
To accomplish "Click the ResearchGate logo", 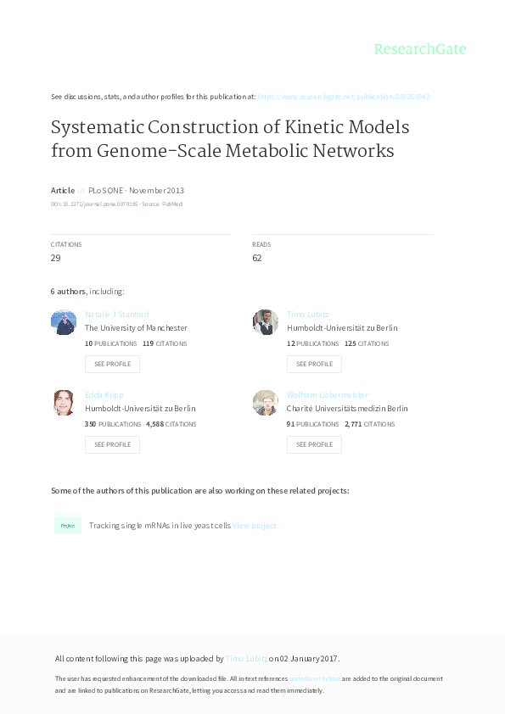I will click(x=421, y=50).
